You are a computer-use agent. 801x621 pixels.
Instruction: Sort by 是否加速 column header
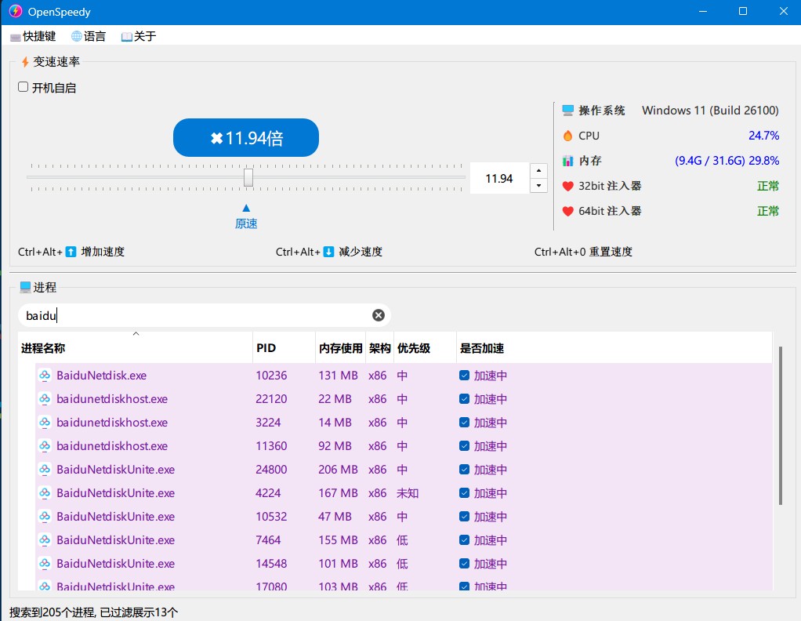click(614, 348)
